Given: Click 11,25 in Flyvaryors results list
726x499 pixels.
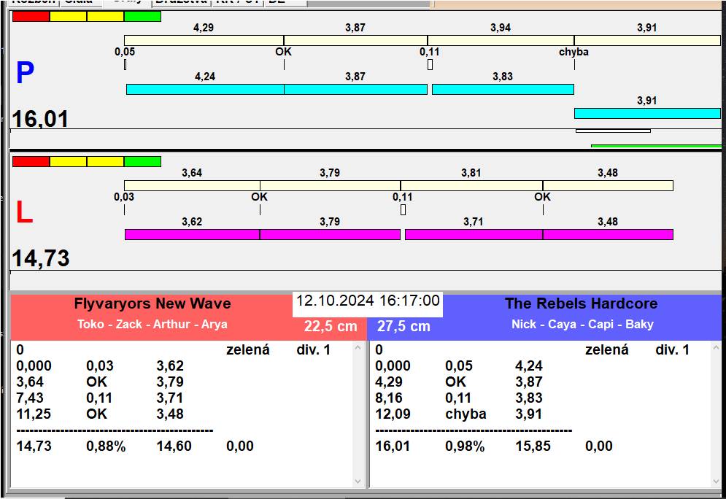Looking at the screenshot, I should (34, 414).
